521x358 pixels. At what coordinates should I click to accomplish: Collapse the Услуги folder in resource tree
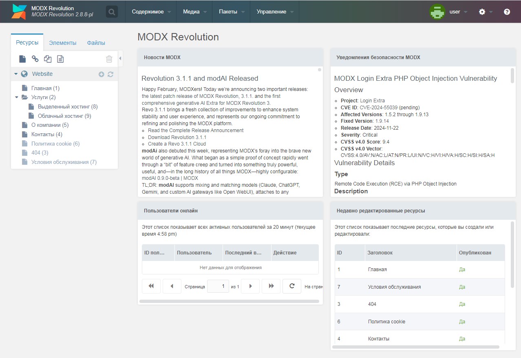pyautogui.click(x=17, y=97)
